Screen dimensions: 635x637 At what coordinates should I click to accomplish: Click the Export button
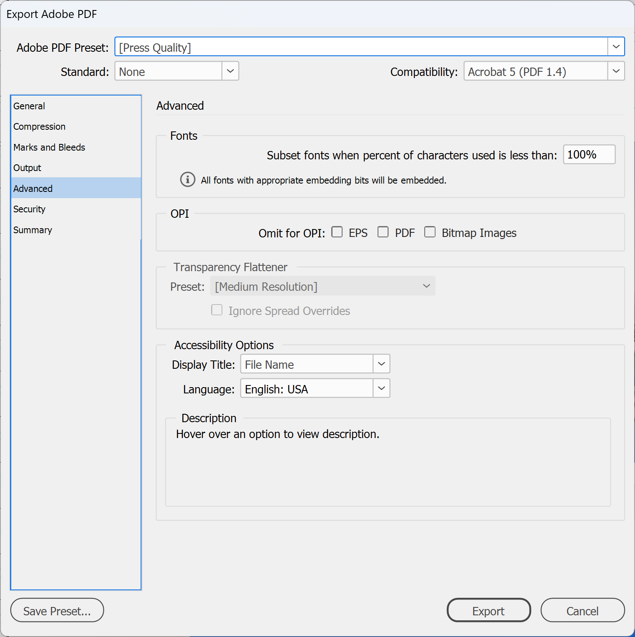[489, 610]
